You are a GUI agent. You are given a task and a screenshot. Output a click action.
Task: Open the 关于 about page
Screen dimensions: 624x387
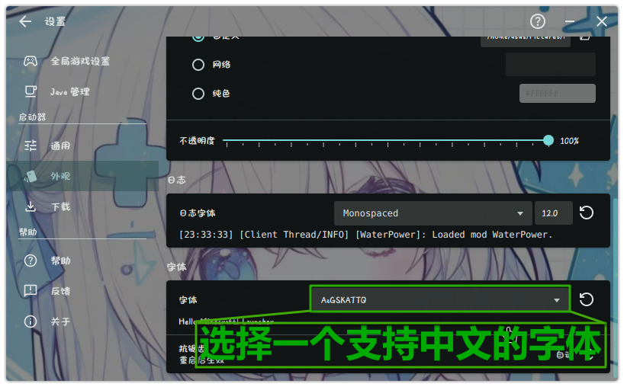point(83,321)
